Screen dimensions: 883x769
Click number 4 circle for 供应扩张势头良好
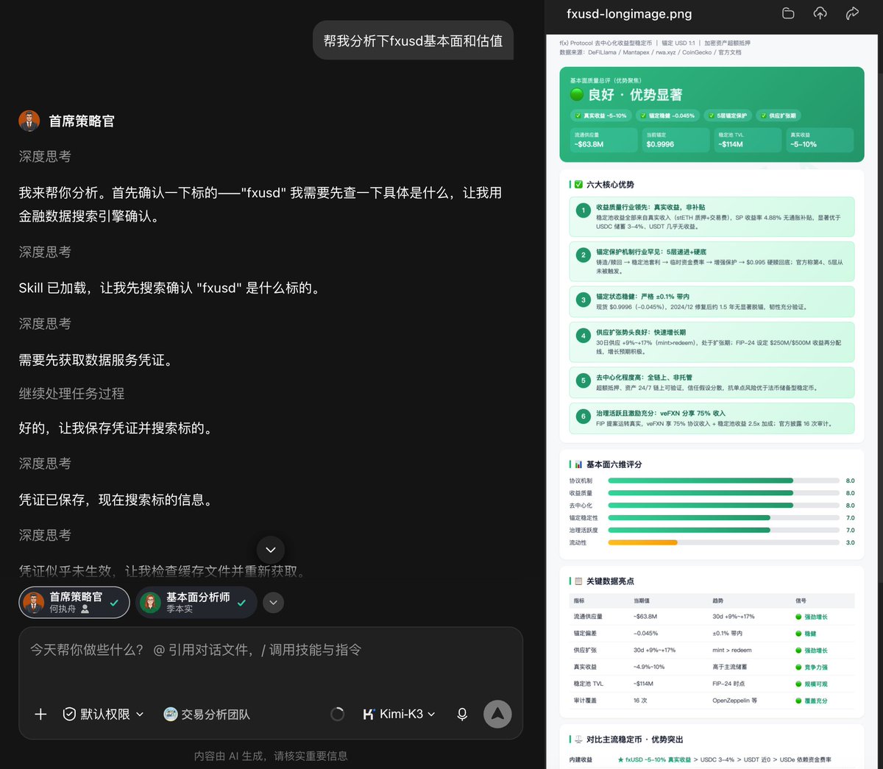(x=584, y=336)
